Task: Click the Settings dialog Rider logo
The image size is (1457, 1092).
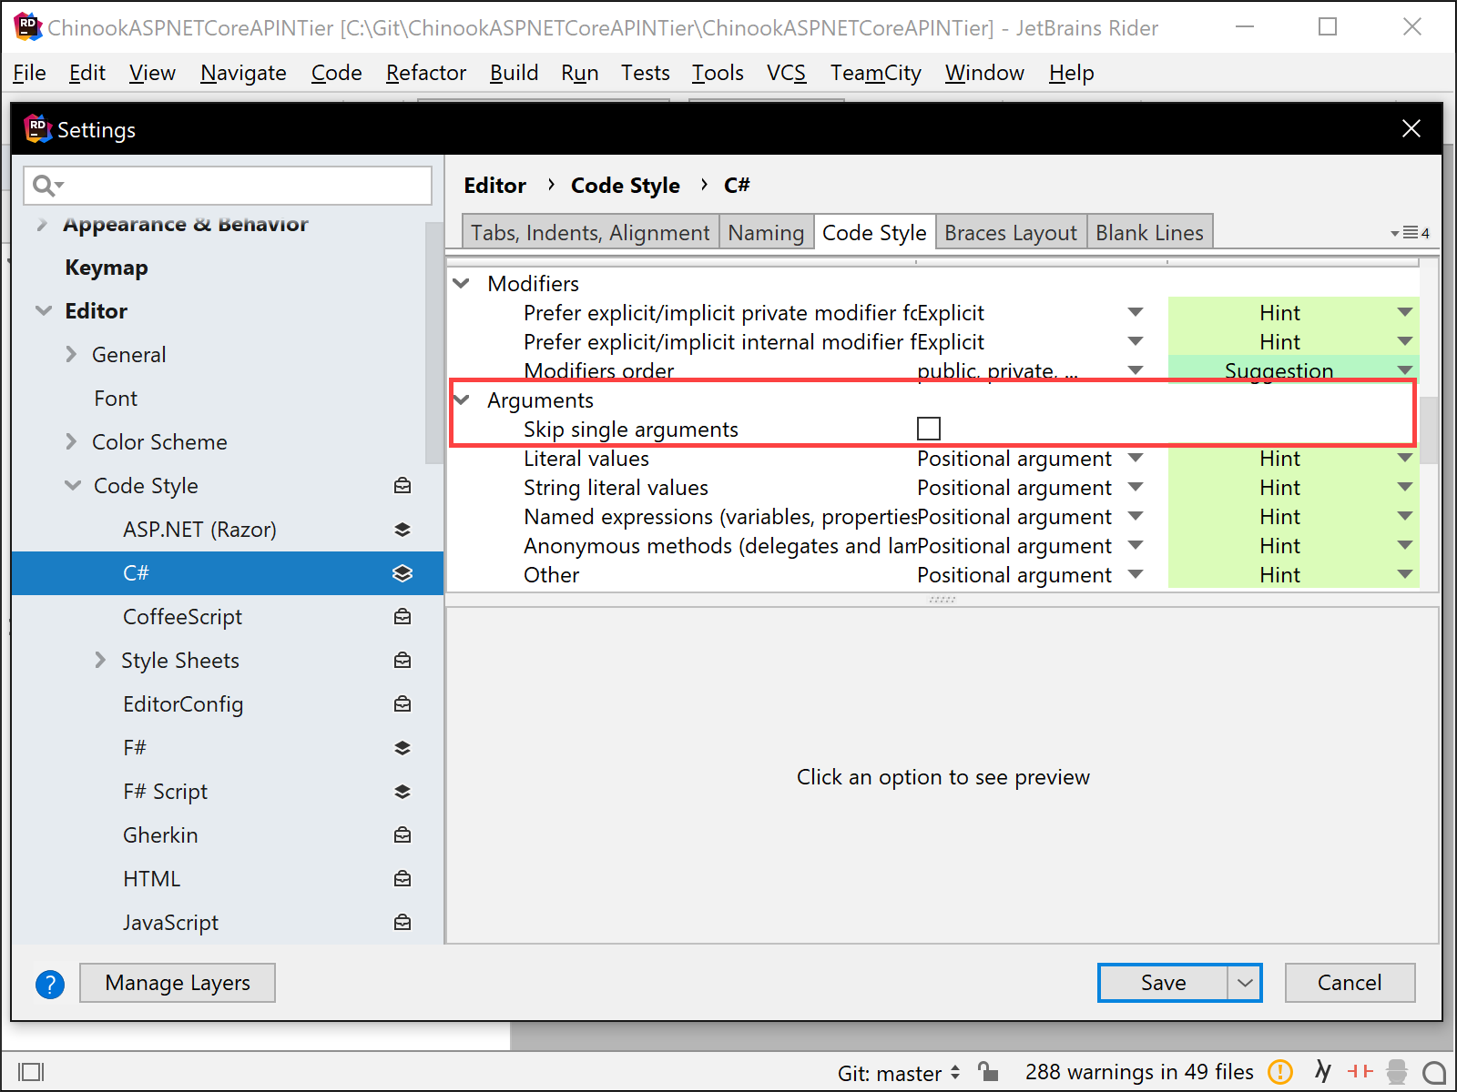Action: [36, 129]
